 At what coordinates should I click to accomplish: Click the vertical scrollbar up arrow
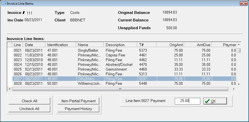238,45
